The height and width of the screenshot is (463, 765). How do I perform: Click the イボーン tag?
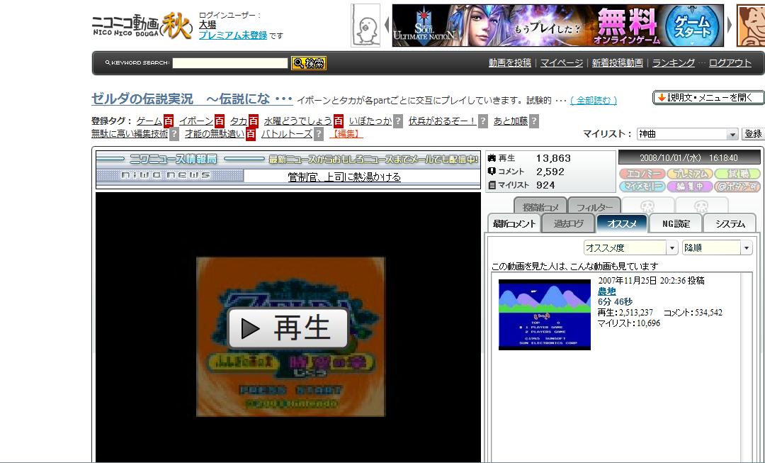click(x=196, y=121)
